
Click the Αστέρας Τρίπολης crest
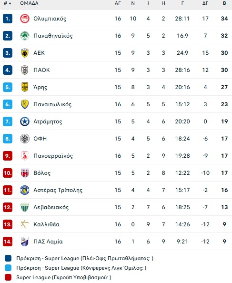tap(25, 190)
